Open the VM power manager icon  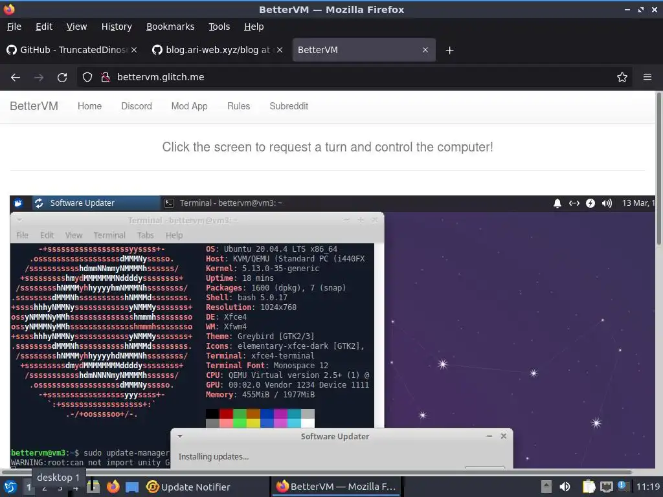click(x=590, y=203)
